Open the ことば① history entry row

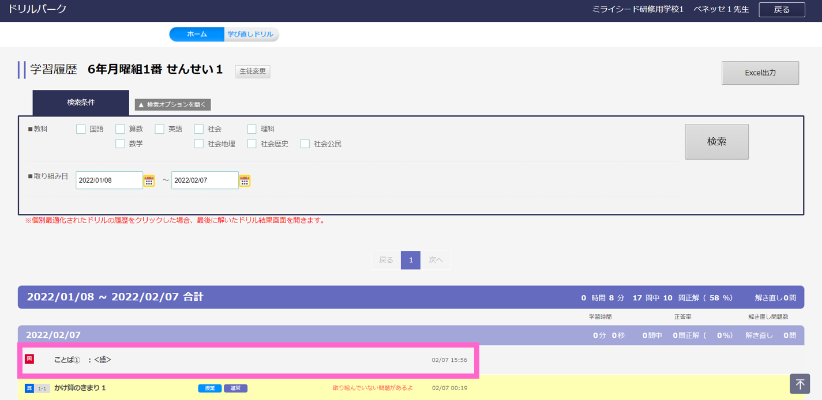click(x=248, y=360)
